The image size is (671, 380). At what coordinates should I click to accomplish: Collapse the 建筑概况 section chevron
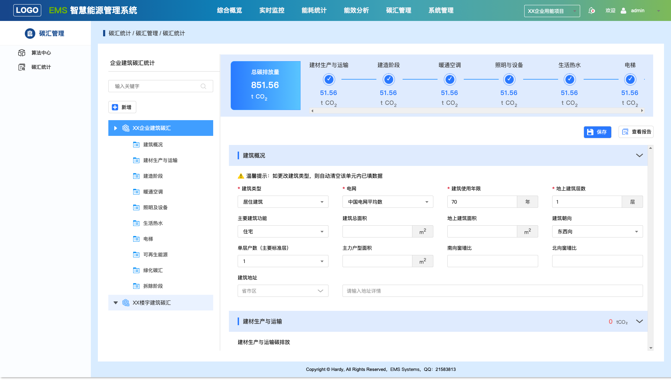click(639, 155)
